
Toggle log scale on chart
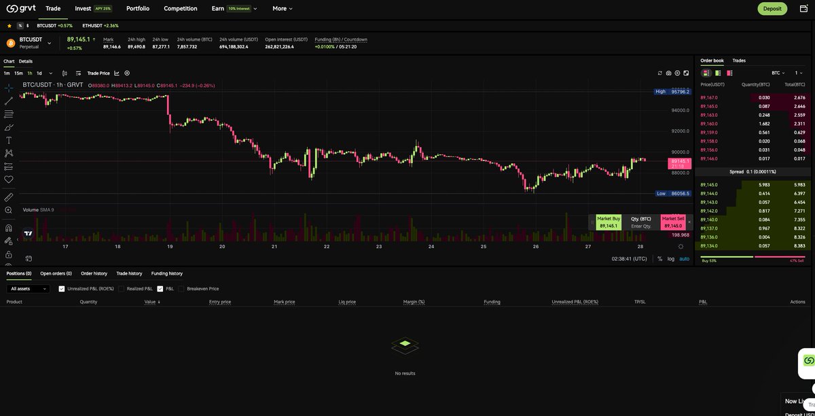pos(671,258)
